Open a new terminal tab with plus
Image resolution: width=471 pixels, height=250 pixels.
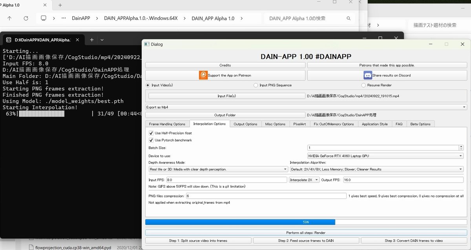tap(91, 40)
